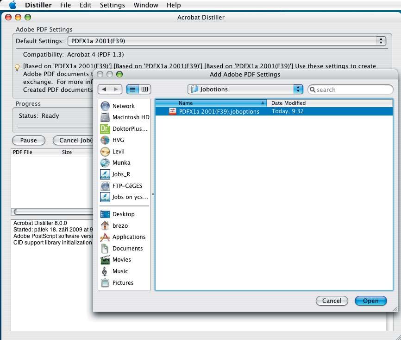Screen dimensions: 401x340
Task: Click the PDF File column header
Action: (35, 152)
